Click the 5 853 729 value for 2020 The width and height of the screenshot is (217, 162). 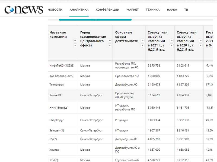(183, 76)
